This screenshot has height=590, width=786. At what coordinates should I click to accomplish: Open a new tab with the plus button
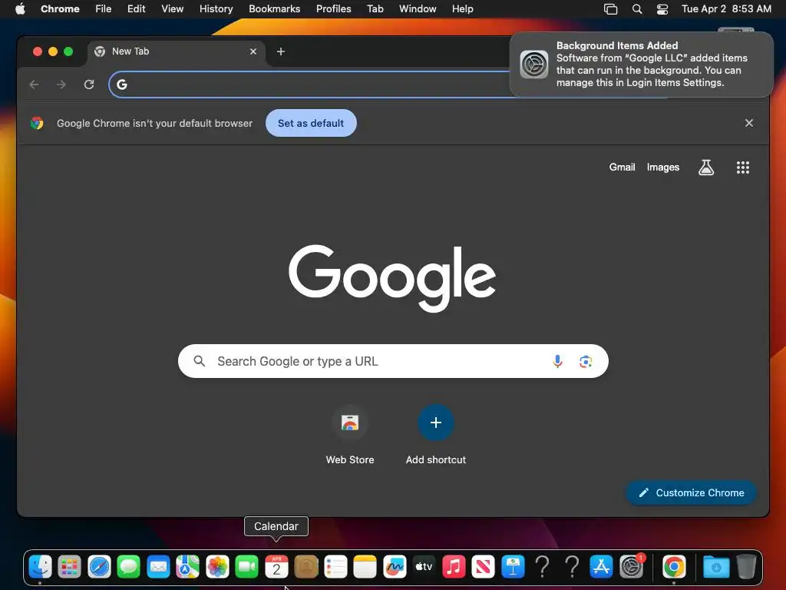click(x=281, y=51)
